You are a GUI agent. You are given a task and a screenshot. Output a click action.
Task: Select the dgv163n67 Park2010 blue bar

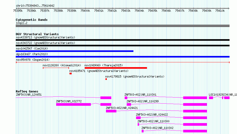point(122,57)
